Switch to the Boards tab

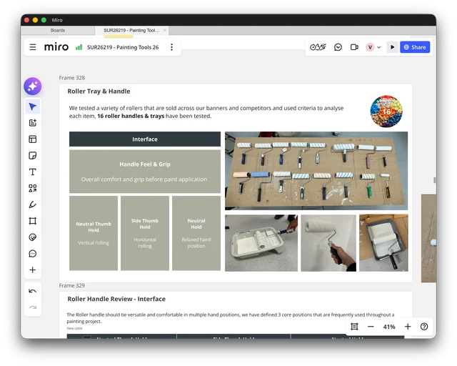coord(58,30)
